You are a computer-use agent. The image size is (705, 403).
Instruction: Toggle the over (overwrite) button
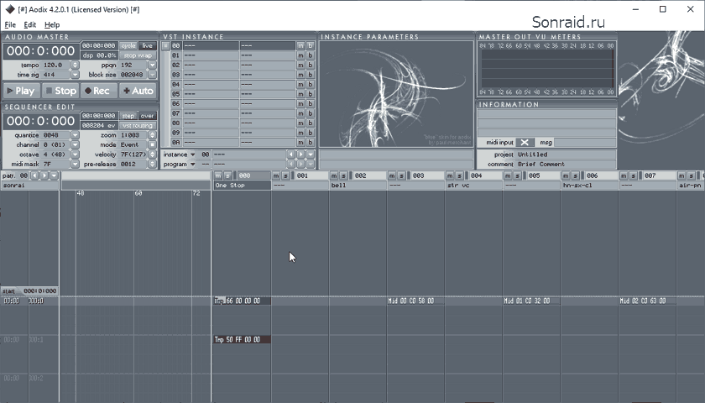click(x=148, y=116)
